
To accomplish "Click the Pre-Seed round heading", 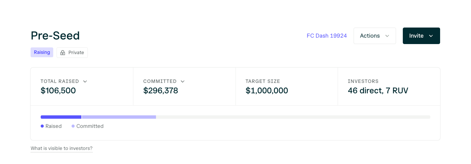I will [x=55, y=36].
